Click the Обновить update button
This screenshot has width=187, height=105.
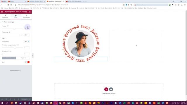[x=24, y=99]
